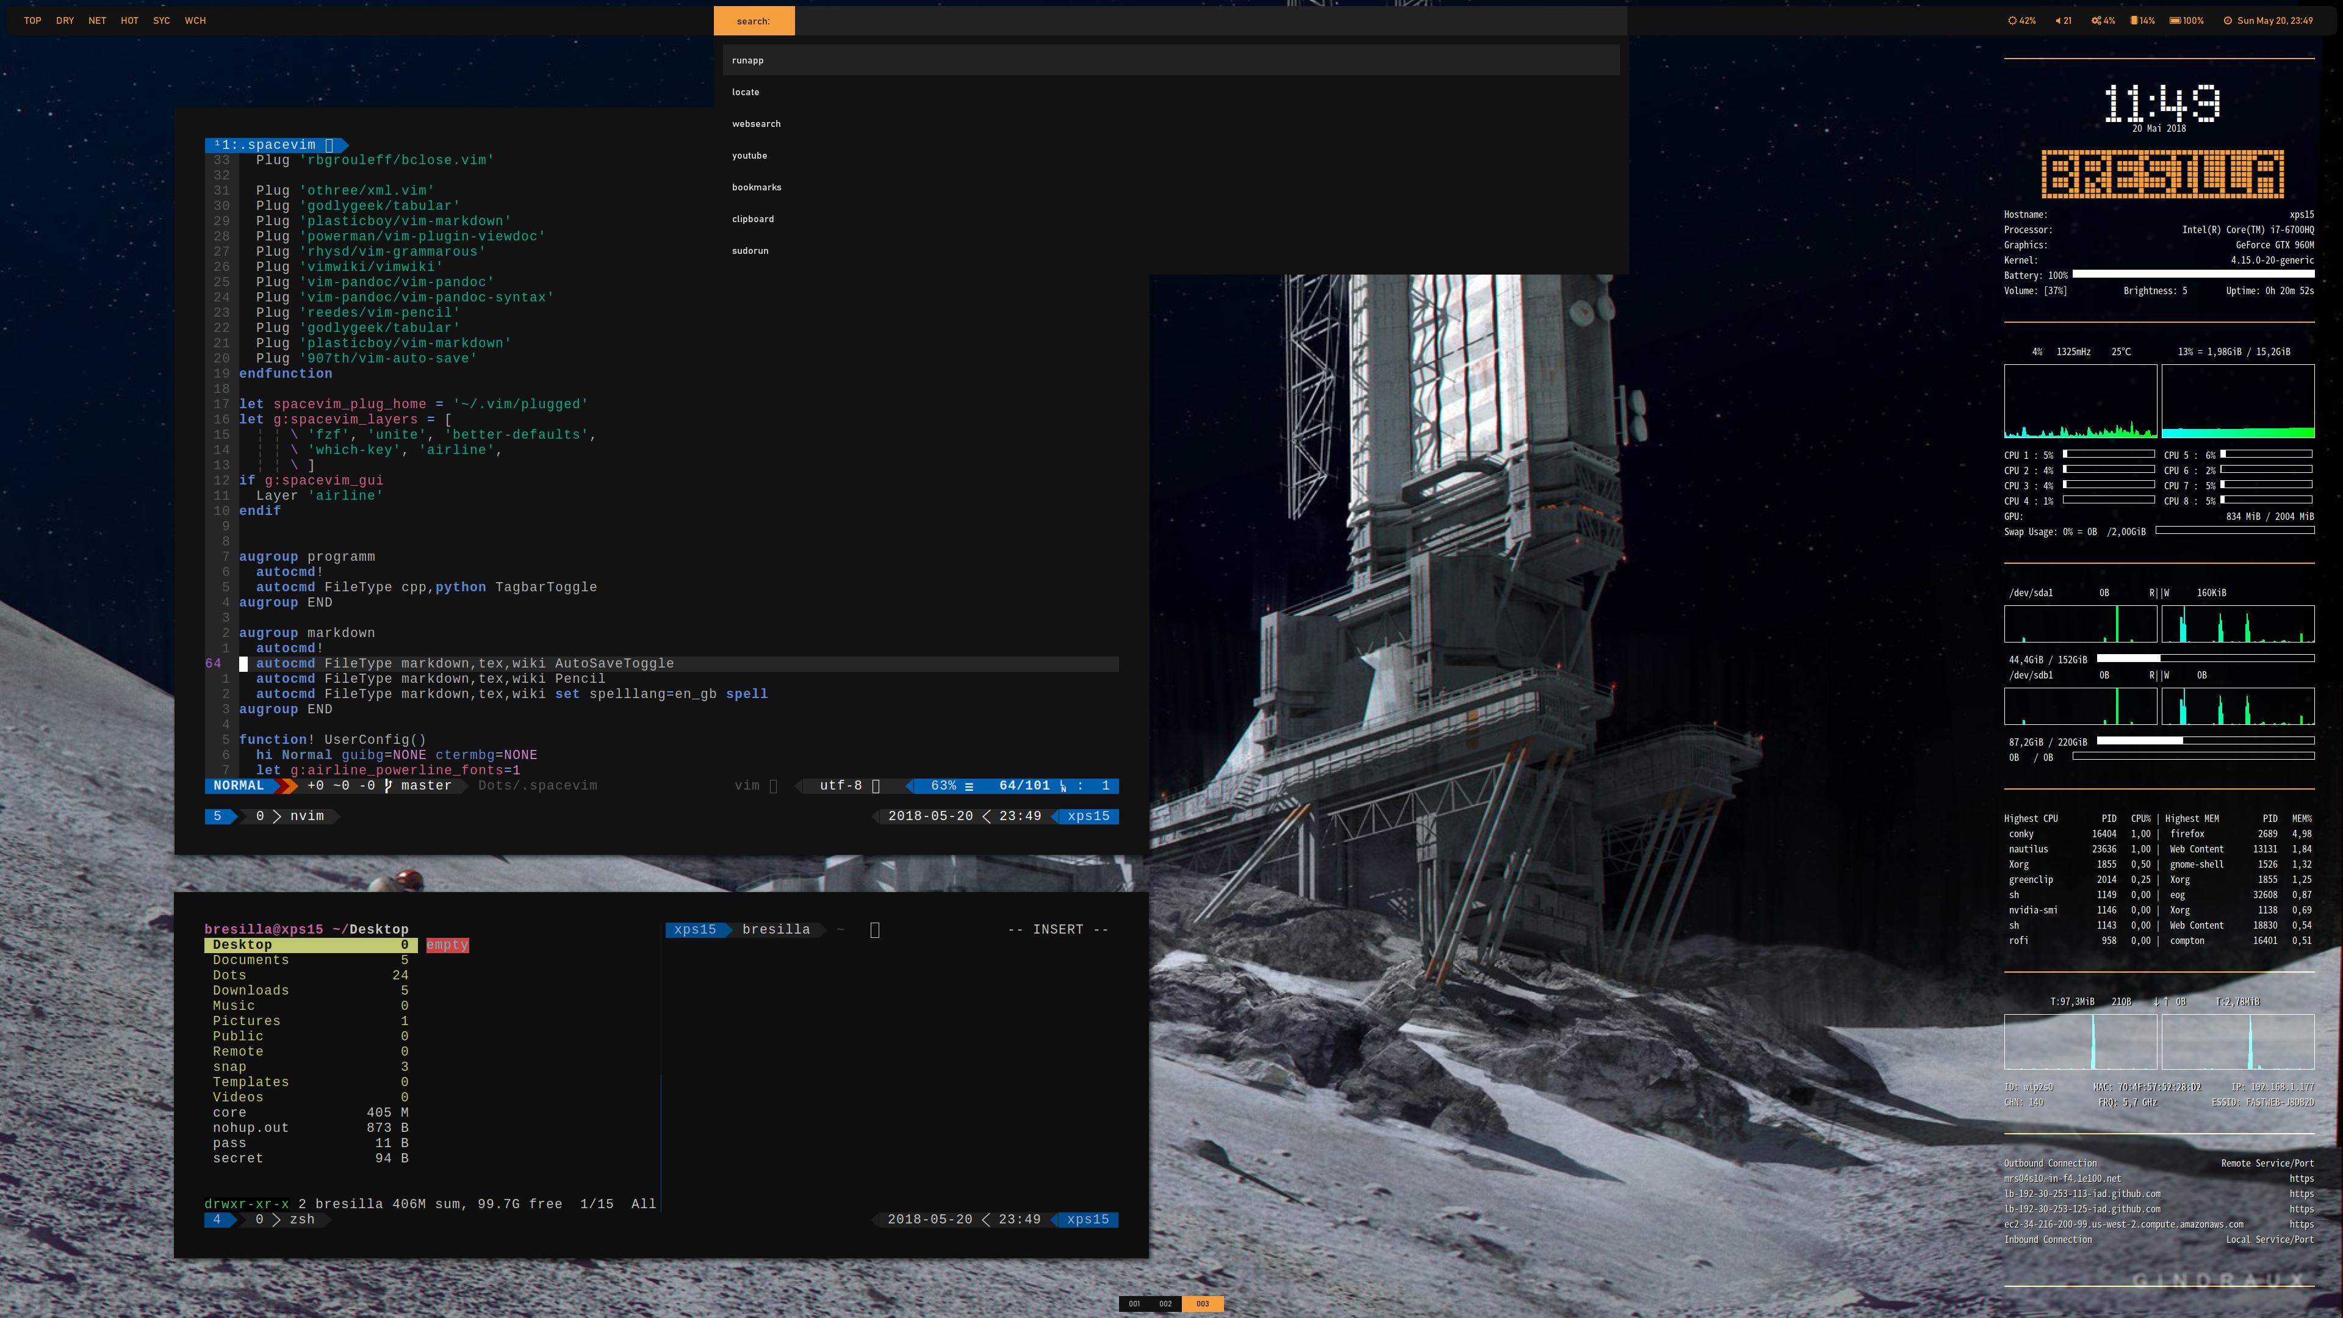Screen dimensions: 2343x1318
Task: Click the brightness sun icon in top bar
Action: coord(2012,21)
